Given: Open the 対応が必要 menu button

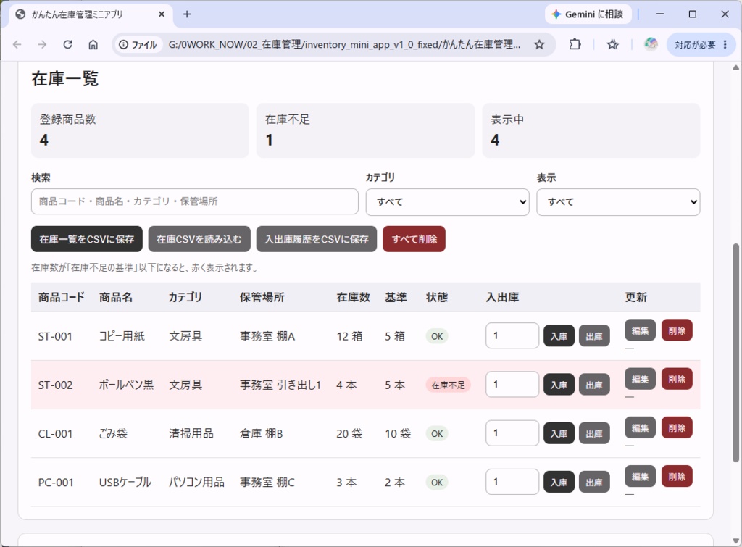Looking at the screenshot, I should tap(701, 44).
